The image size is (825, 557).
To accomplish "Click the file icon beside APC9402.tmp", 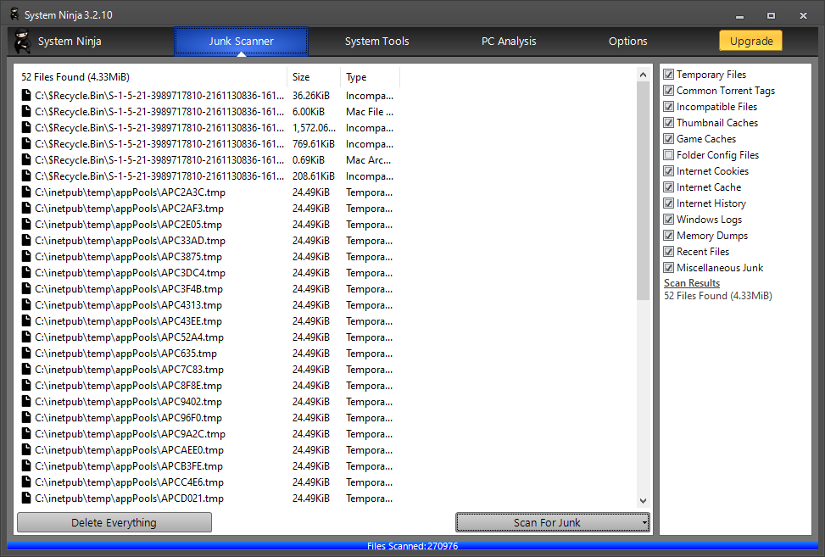I will point(25,401).
